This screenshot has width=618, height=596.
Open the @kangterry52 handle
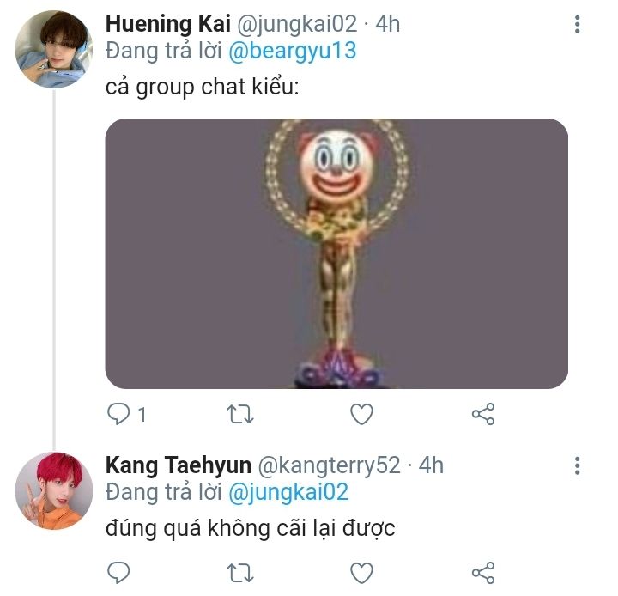(x=329, y=465)
